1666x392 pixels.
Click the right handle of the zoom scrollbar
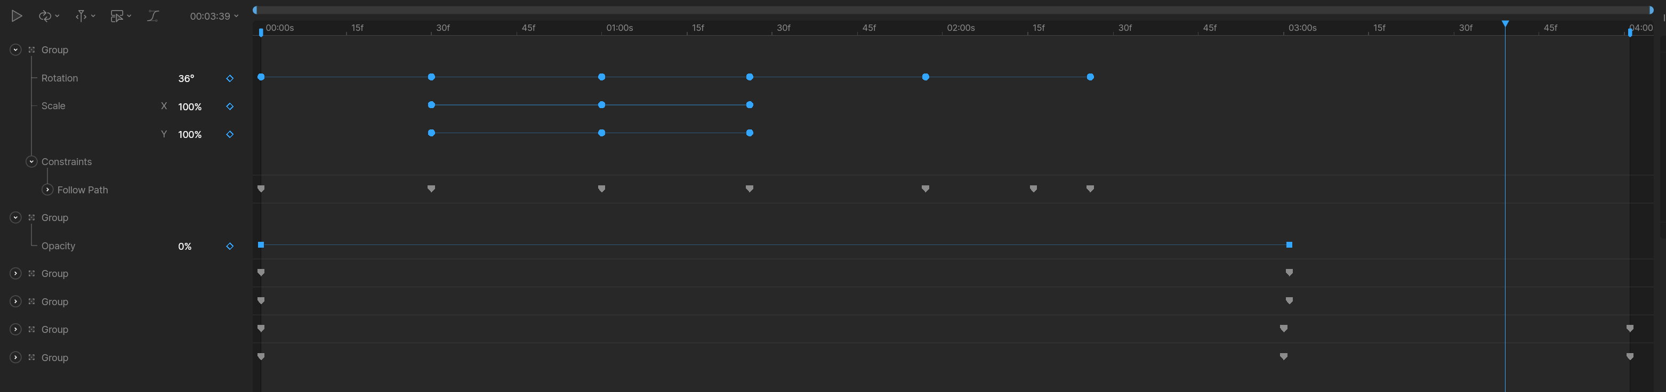pos(1651,10)
